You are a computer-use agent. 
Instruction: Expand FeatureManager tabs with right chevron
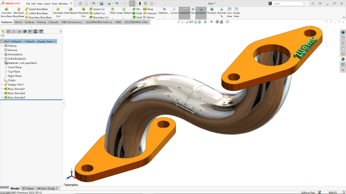coord(60,31)
